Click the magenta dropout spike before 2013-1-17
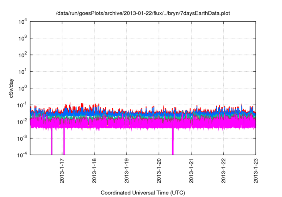The width and height of the screenshot is (282, 197). (52, 142)
